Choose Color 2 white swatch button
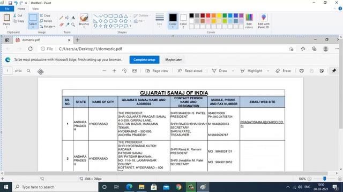Viewport: 343px width, 192px height. click(183, 21)
